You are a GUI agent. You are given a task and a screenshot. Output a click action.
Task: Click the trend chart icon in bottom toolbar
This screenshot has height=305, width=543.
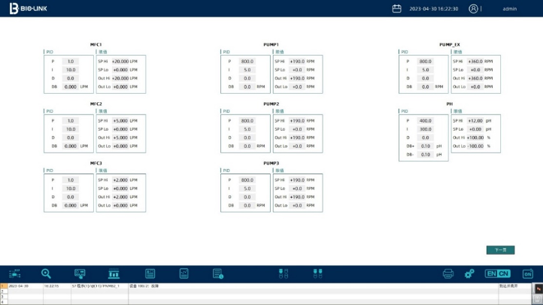point(184,273)
